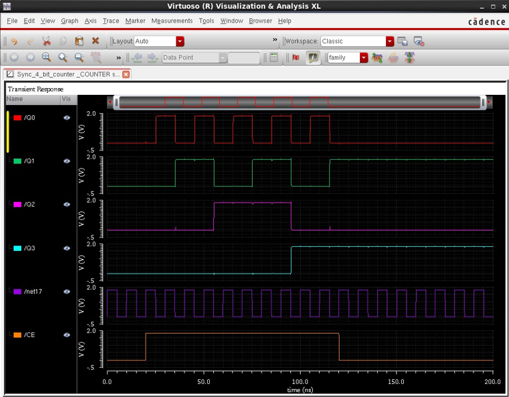Viewport: 509px width, 397px height.
Task: Click the rightmost strip chart waveform icon
Action: coord(409,58)
